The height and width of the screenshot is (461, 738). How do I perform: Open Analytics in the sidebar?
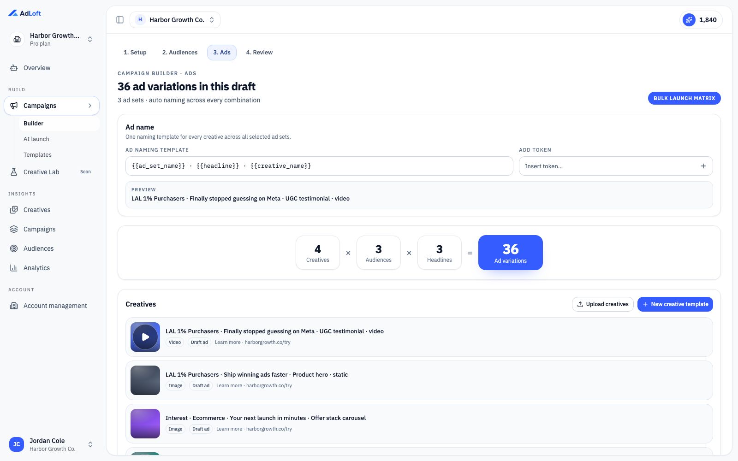[x=52, y=268]
